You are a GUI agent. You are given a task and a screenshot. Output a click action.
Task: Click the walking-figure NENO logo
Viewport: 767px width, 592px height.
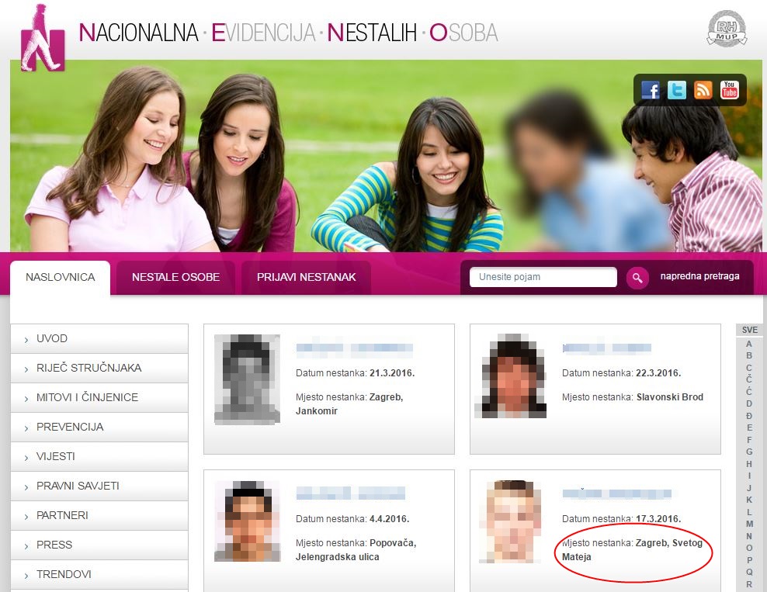coord(43,38)
